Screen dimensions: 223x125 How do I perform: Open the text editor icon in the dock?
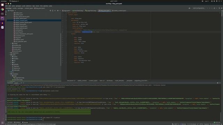2,27
